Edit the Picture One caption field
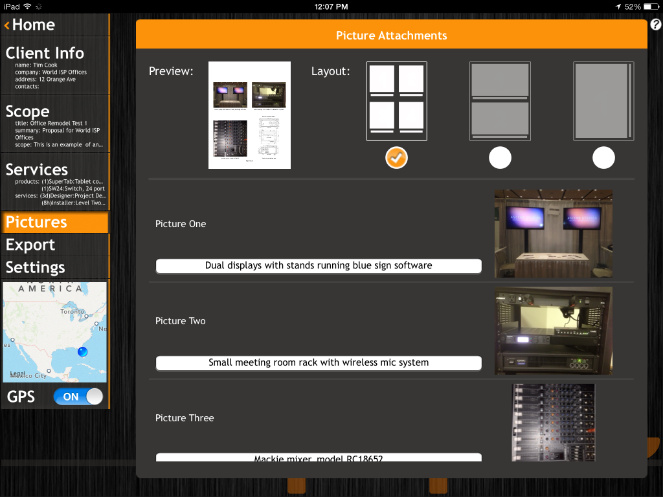Viewport: 663px width, 497px height. point(319,265)
